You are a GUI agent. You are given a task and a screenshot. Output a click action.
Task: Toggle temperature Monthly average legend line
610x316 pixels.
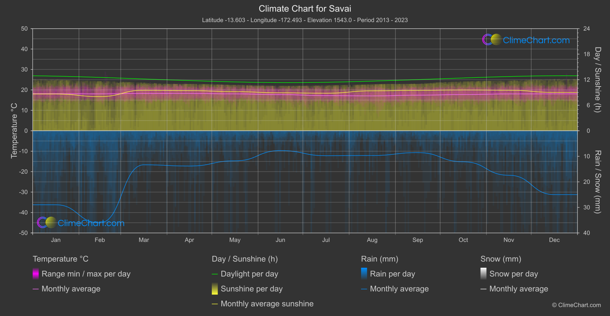coord(36,289)
